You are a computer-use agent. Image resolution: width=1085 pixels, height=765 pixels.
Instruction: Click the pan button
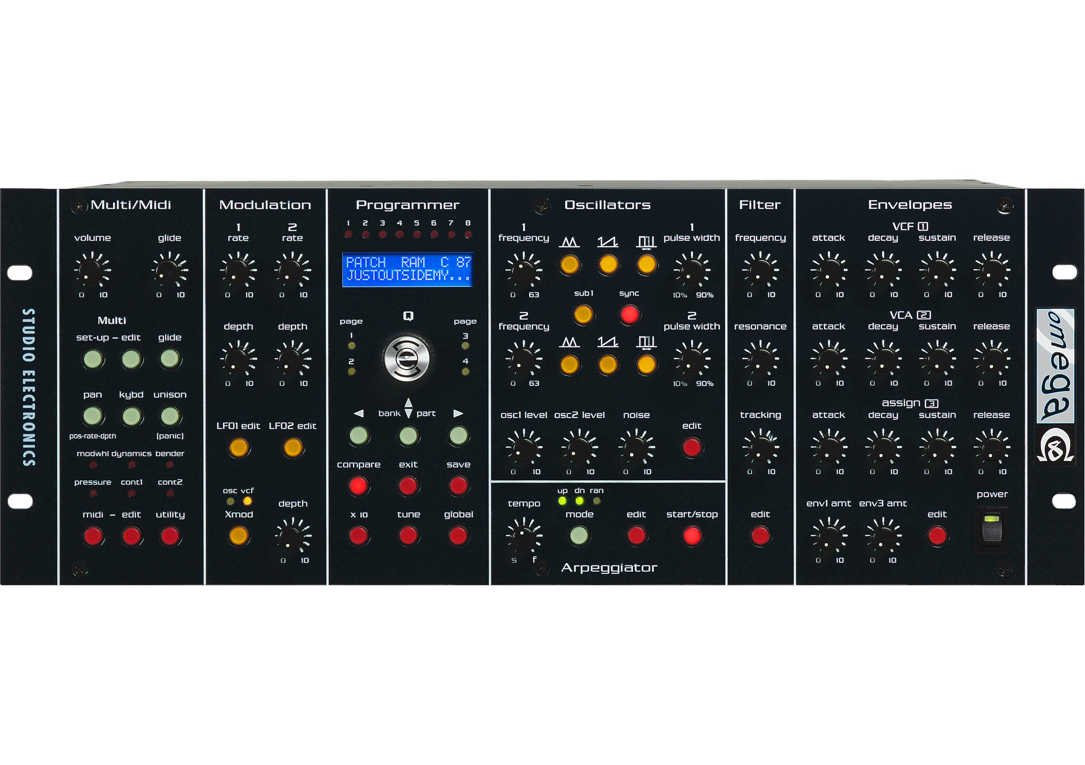coord(93,416)
